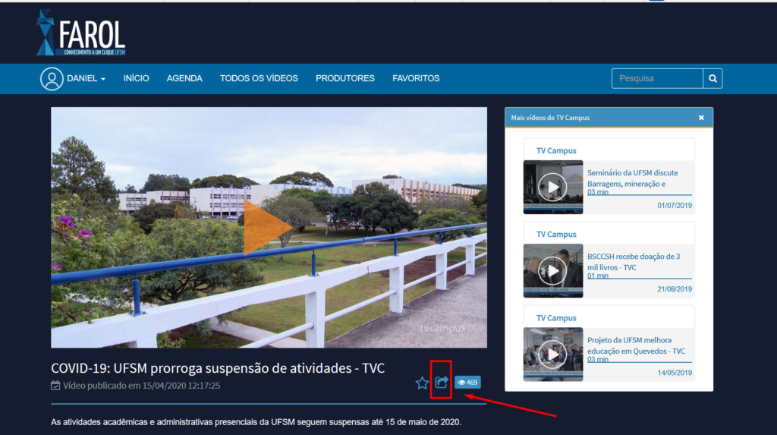Navigate to PRODUTORES
777x435 pixels.
pos(345,79)
